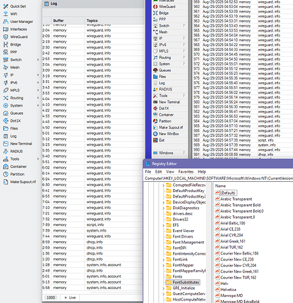This screenshot has width=293, height=303.
Task: Open Dot1X in the old WinBox menu
Action: [x=163, y=108]
